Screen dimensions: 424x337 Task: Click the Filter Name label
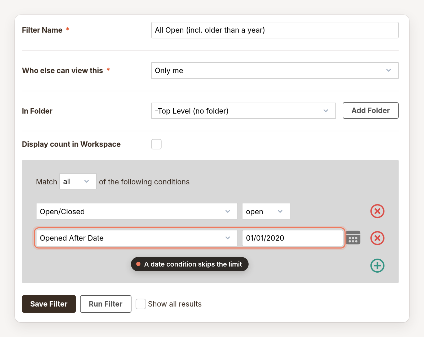pyautogui.click(x=42, y=30)
